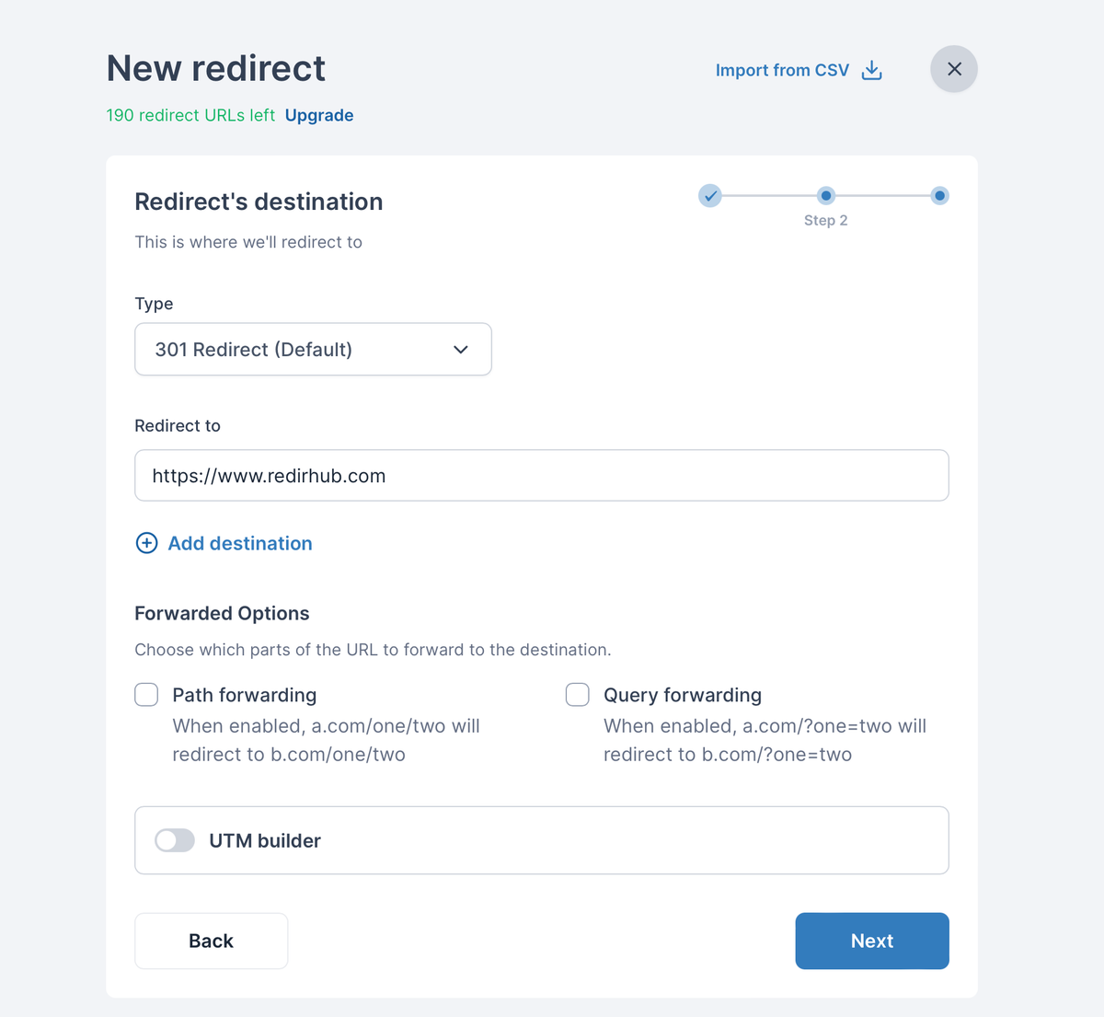This screenshot has height=1017, width=1104.
Task: Check the Query forwarding option
Action: pyautogui.click(x=578, y=695)
